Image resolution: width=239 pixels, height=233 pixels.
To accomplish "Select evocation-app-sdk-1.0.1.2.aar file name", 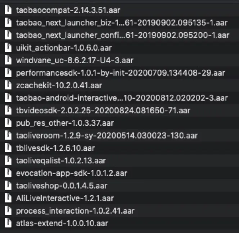I will [x=71, y=173].
